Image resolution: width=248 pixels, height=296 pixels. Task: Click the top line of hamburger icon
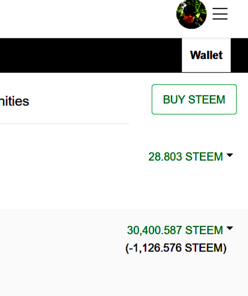click(220, 8)
